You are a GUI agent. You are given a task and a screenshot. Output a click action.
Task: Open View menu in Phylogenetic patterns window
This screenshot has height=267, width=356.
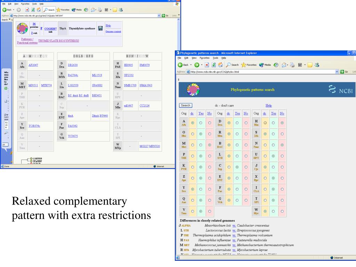(194, 58)
